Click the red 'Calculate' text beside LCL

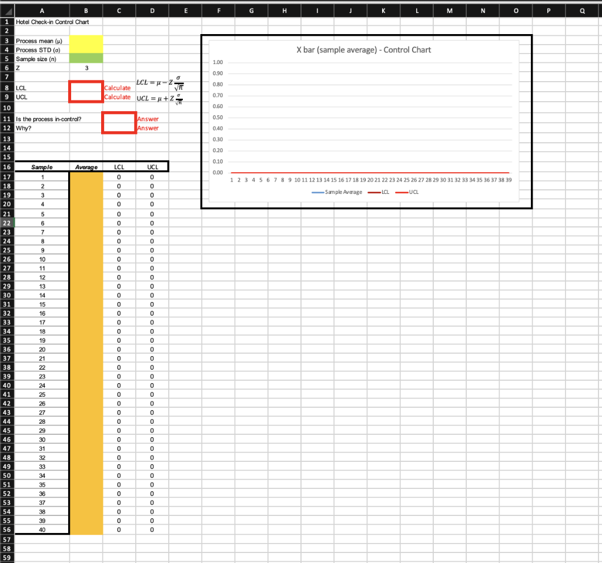pyautogui.click(x=118, y=88)
